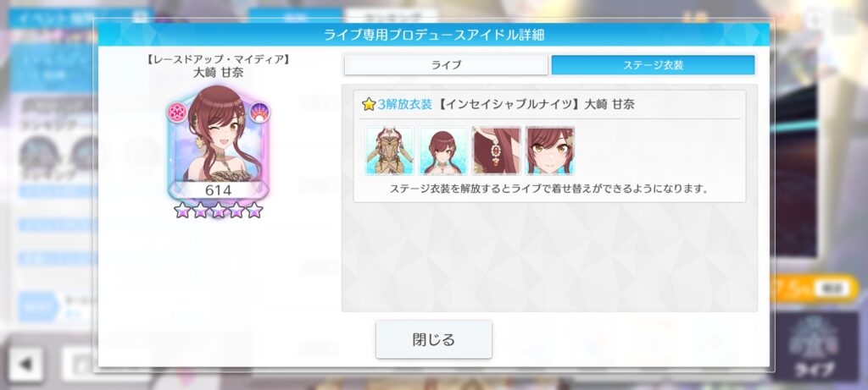Select the earring accessory thumbnail
Viewport: 868px width, 390px height.
[x=497, y=151]
